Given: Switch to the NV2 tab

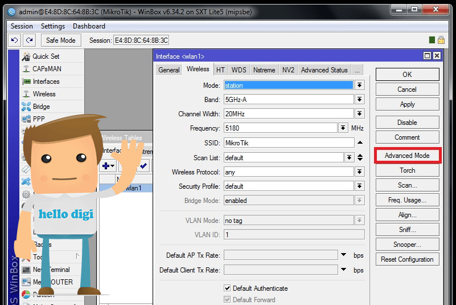Looking at the screenshot, I should [x=288, y=70].
